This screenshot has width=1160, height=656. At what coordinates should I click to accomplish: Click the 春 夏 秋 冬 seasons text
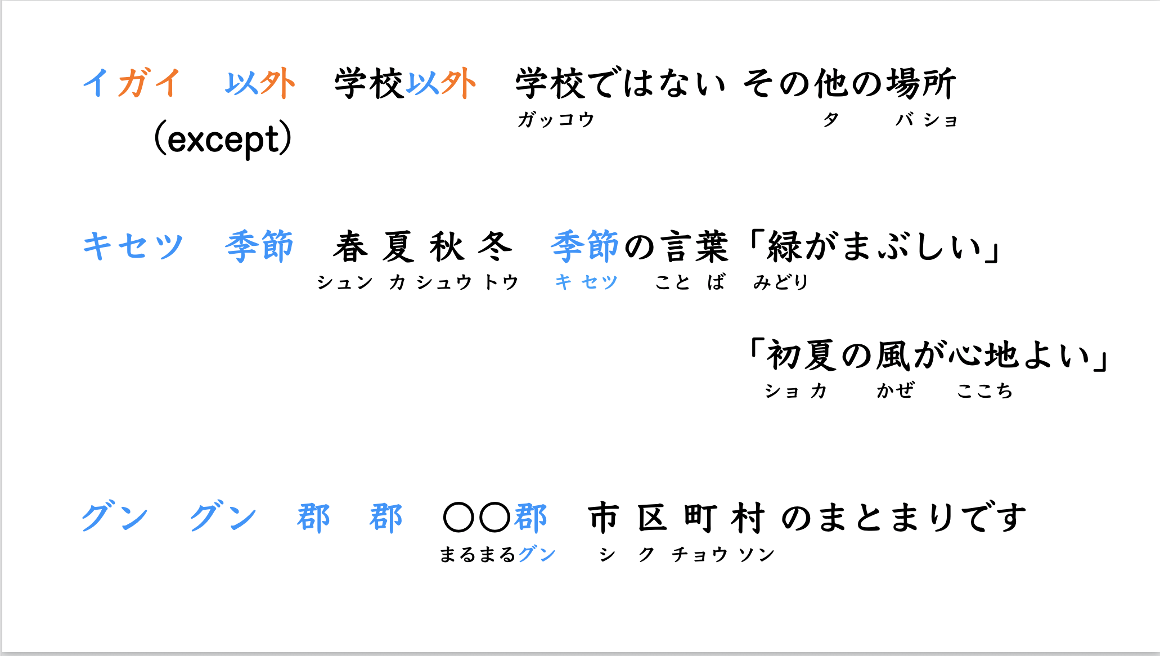(x=422, y=246)
